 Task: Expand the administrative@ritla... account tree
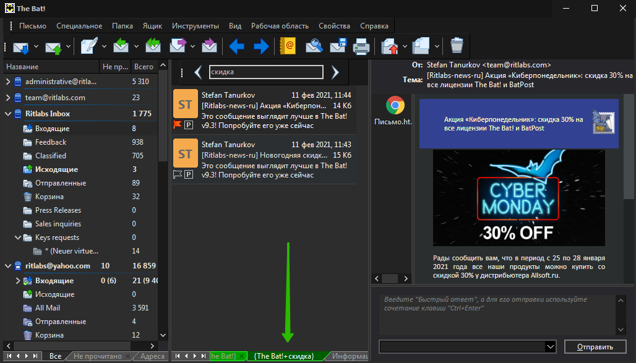[x=8, y=82]
